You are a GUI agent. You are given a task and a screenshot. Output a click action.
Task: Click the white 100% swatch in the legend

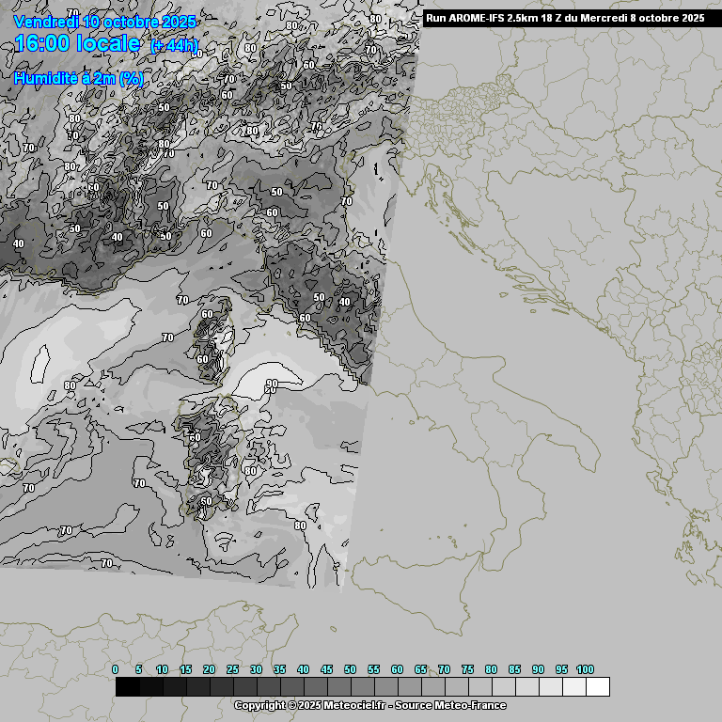point(597,687)
